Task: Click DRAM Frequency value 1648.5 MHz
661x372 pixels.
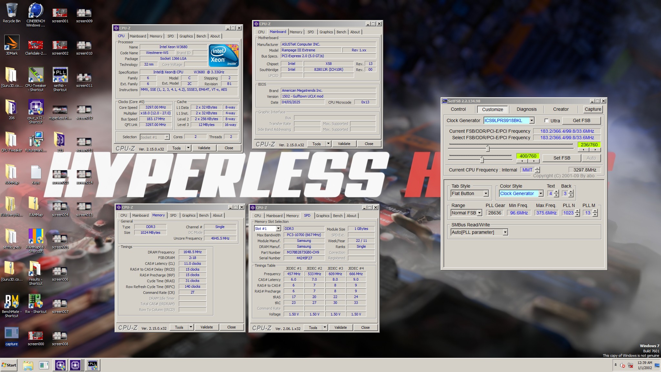Action: [x=192, y=252]
